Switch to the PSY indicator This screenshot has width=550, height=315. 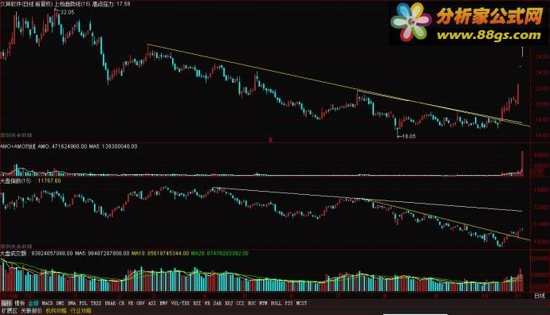click(289, 303)
